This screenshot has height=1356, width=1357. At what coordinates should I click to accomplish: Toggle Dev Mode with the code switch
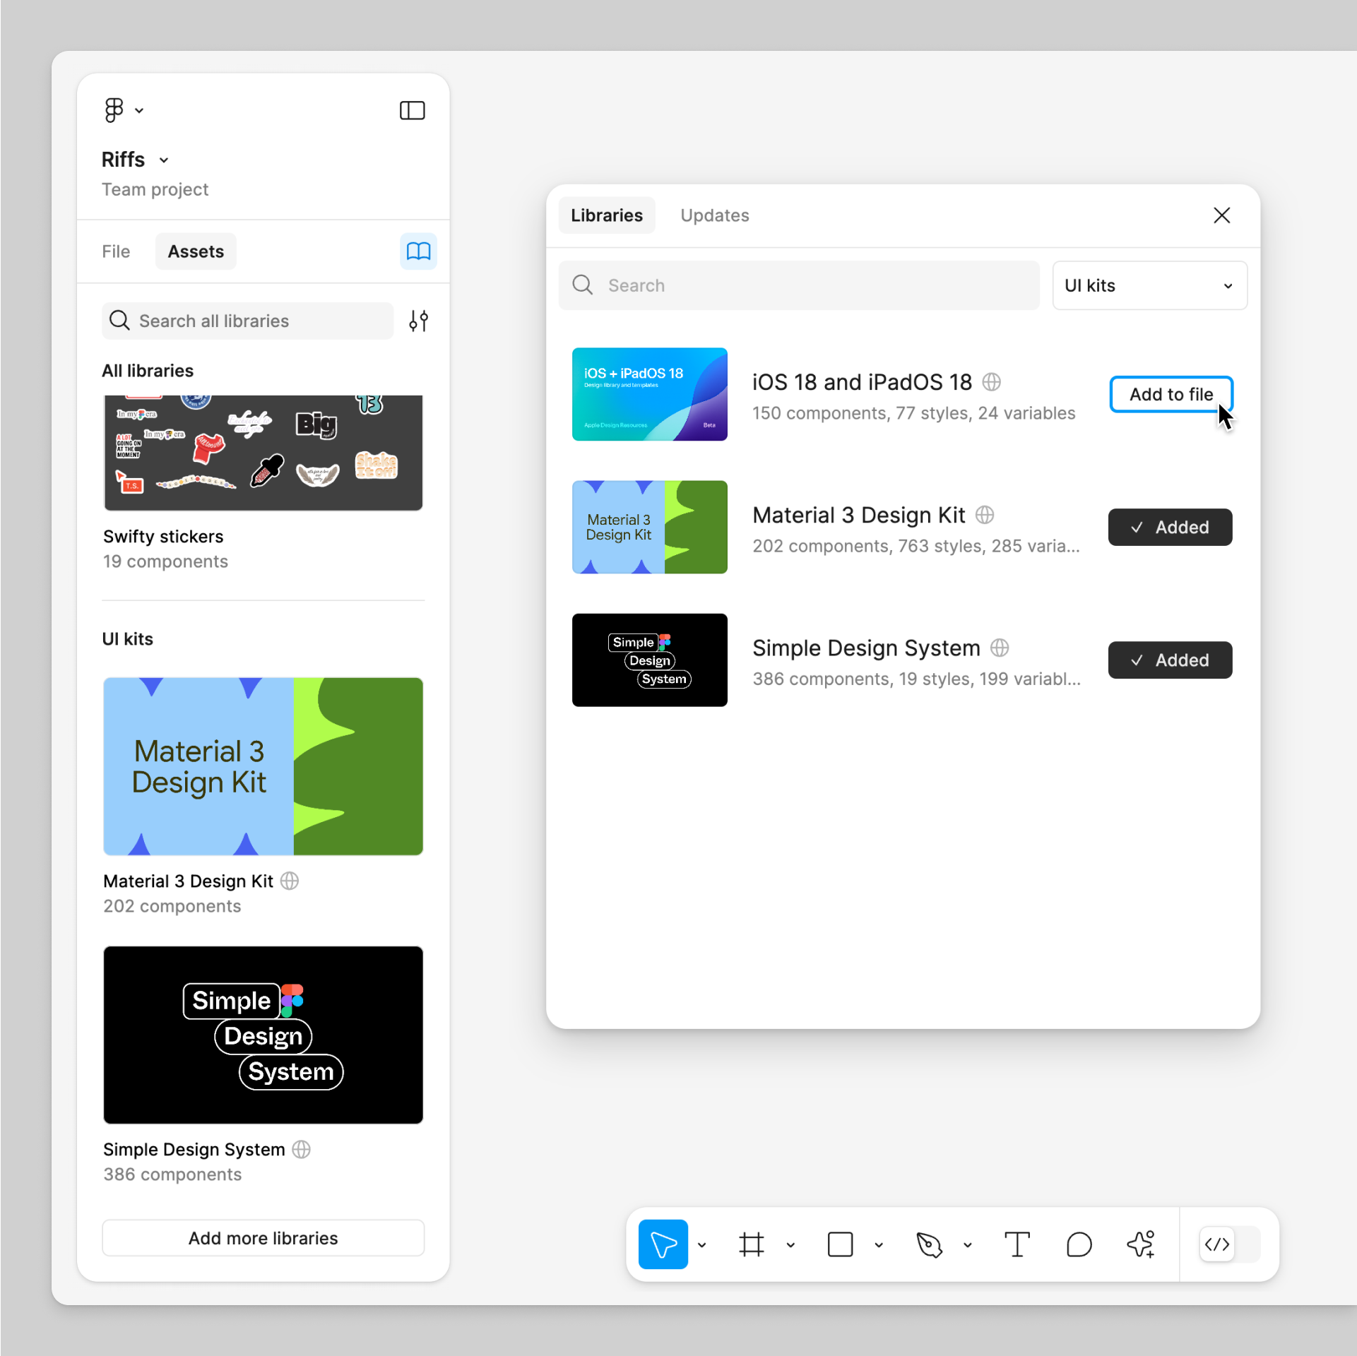point(1216,1244)
